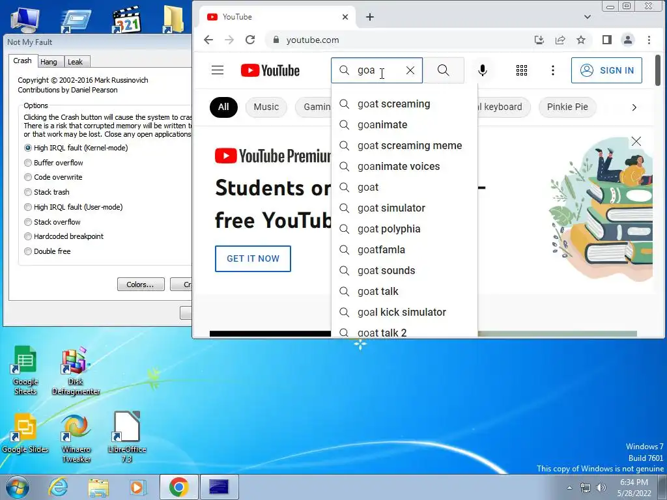
Task: Select High IRQL fault (User-mode) option
Action: coord(73,207)
